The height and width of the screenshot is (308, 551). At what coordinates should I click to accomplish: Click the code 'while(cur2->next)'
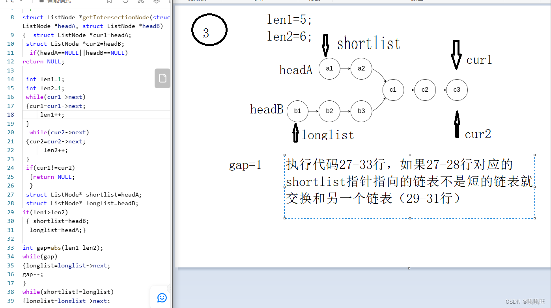point(59,132)
